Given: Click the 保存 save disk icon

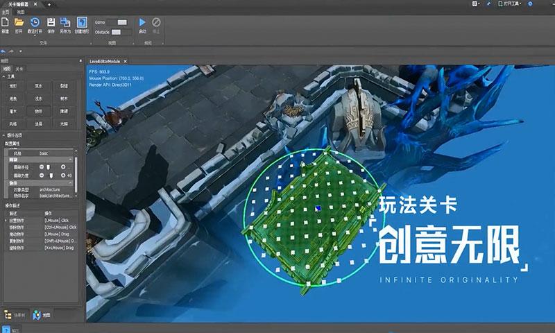Looking at the screenshot, I should (x=51, y=22).
